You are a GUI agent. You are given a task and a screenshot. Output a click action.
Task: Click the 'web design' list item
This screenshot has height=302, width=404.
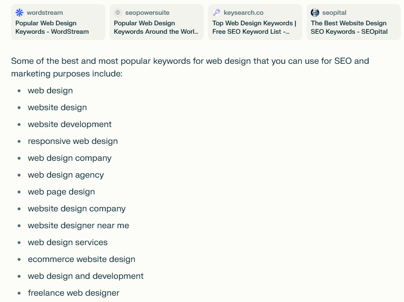click(x=51, y=91)
